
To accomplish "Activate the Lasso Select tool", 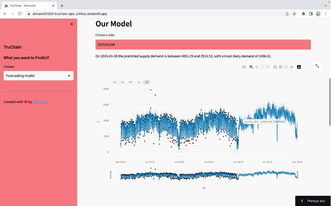I will pos(268,67).
